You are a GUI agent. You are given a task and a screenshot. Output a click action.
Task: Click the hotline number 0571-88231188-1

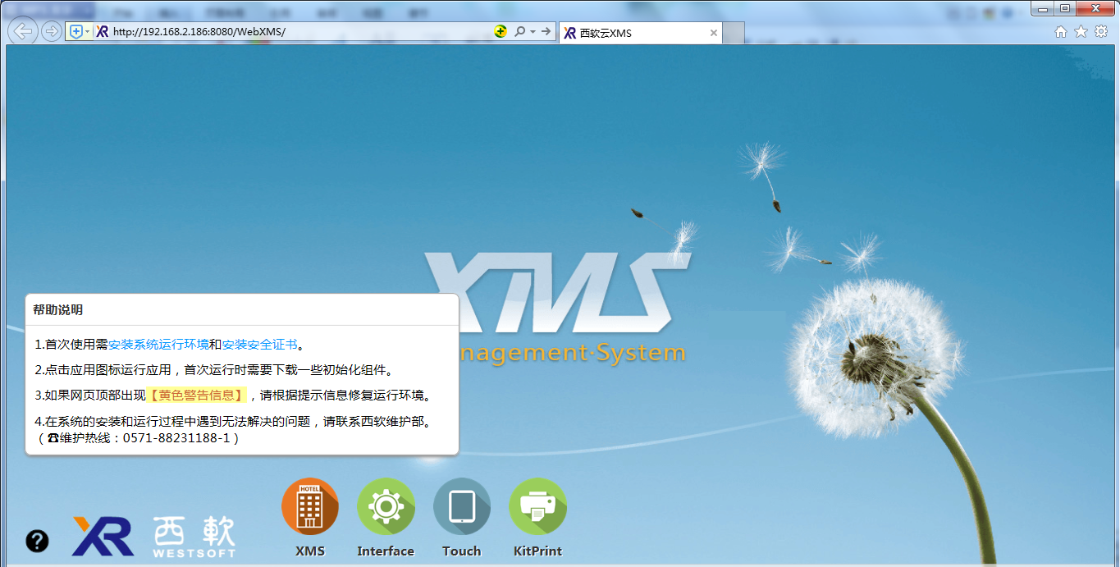click(176, 438)
